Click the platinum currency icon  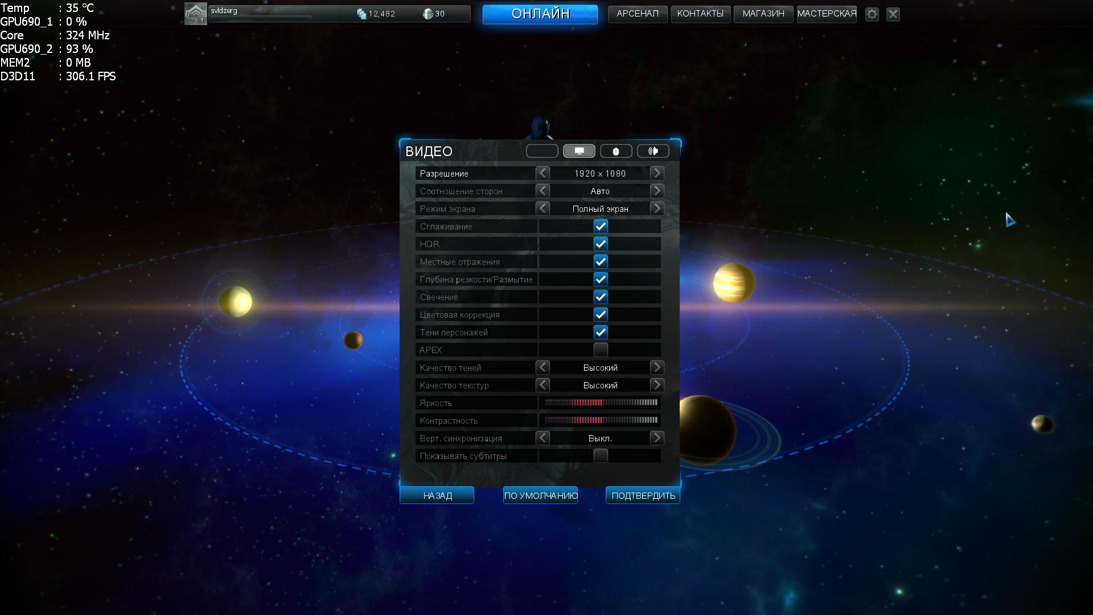428,14
